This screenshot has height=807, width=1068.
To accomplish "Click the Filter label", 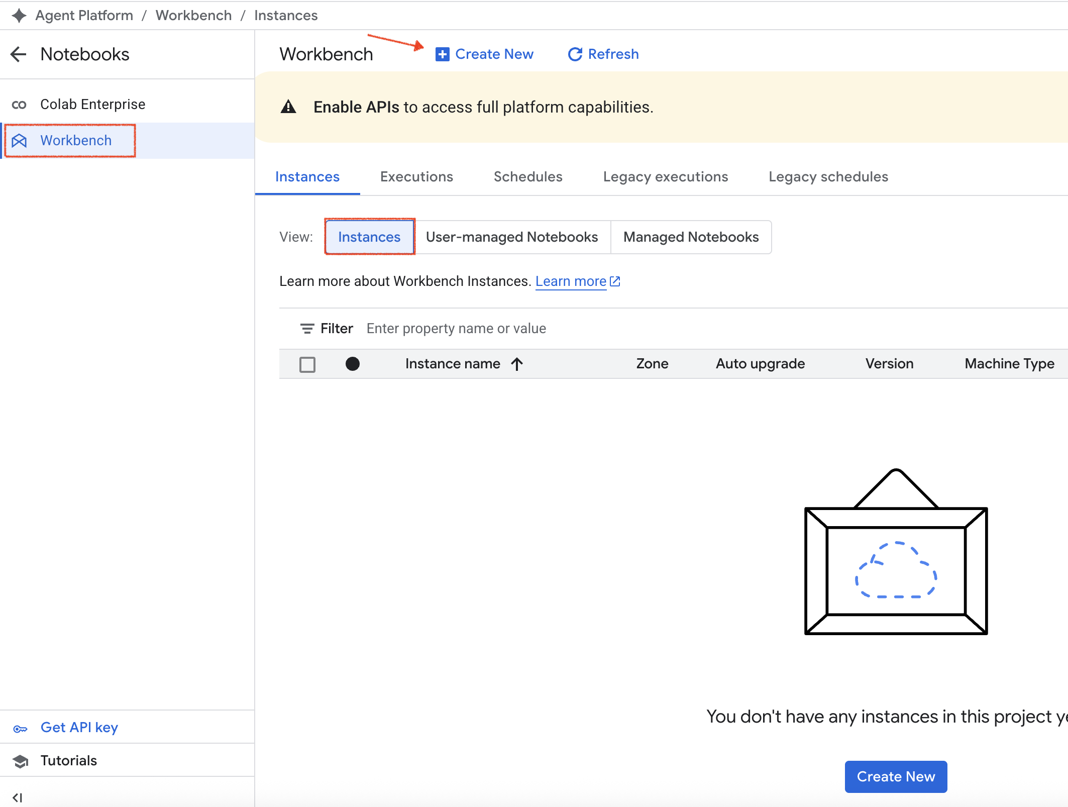I will point(337,329).
